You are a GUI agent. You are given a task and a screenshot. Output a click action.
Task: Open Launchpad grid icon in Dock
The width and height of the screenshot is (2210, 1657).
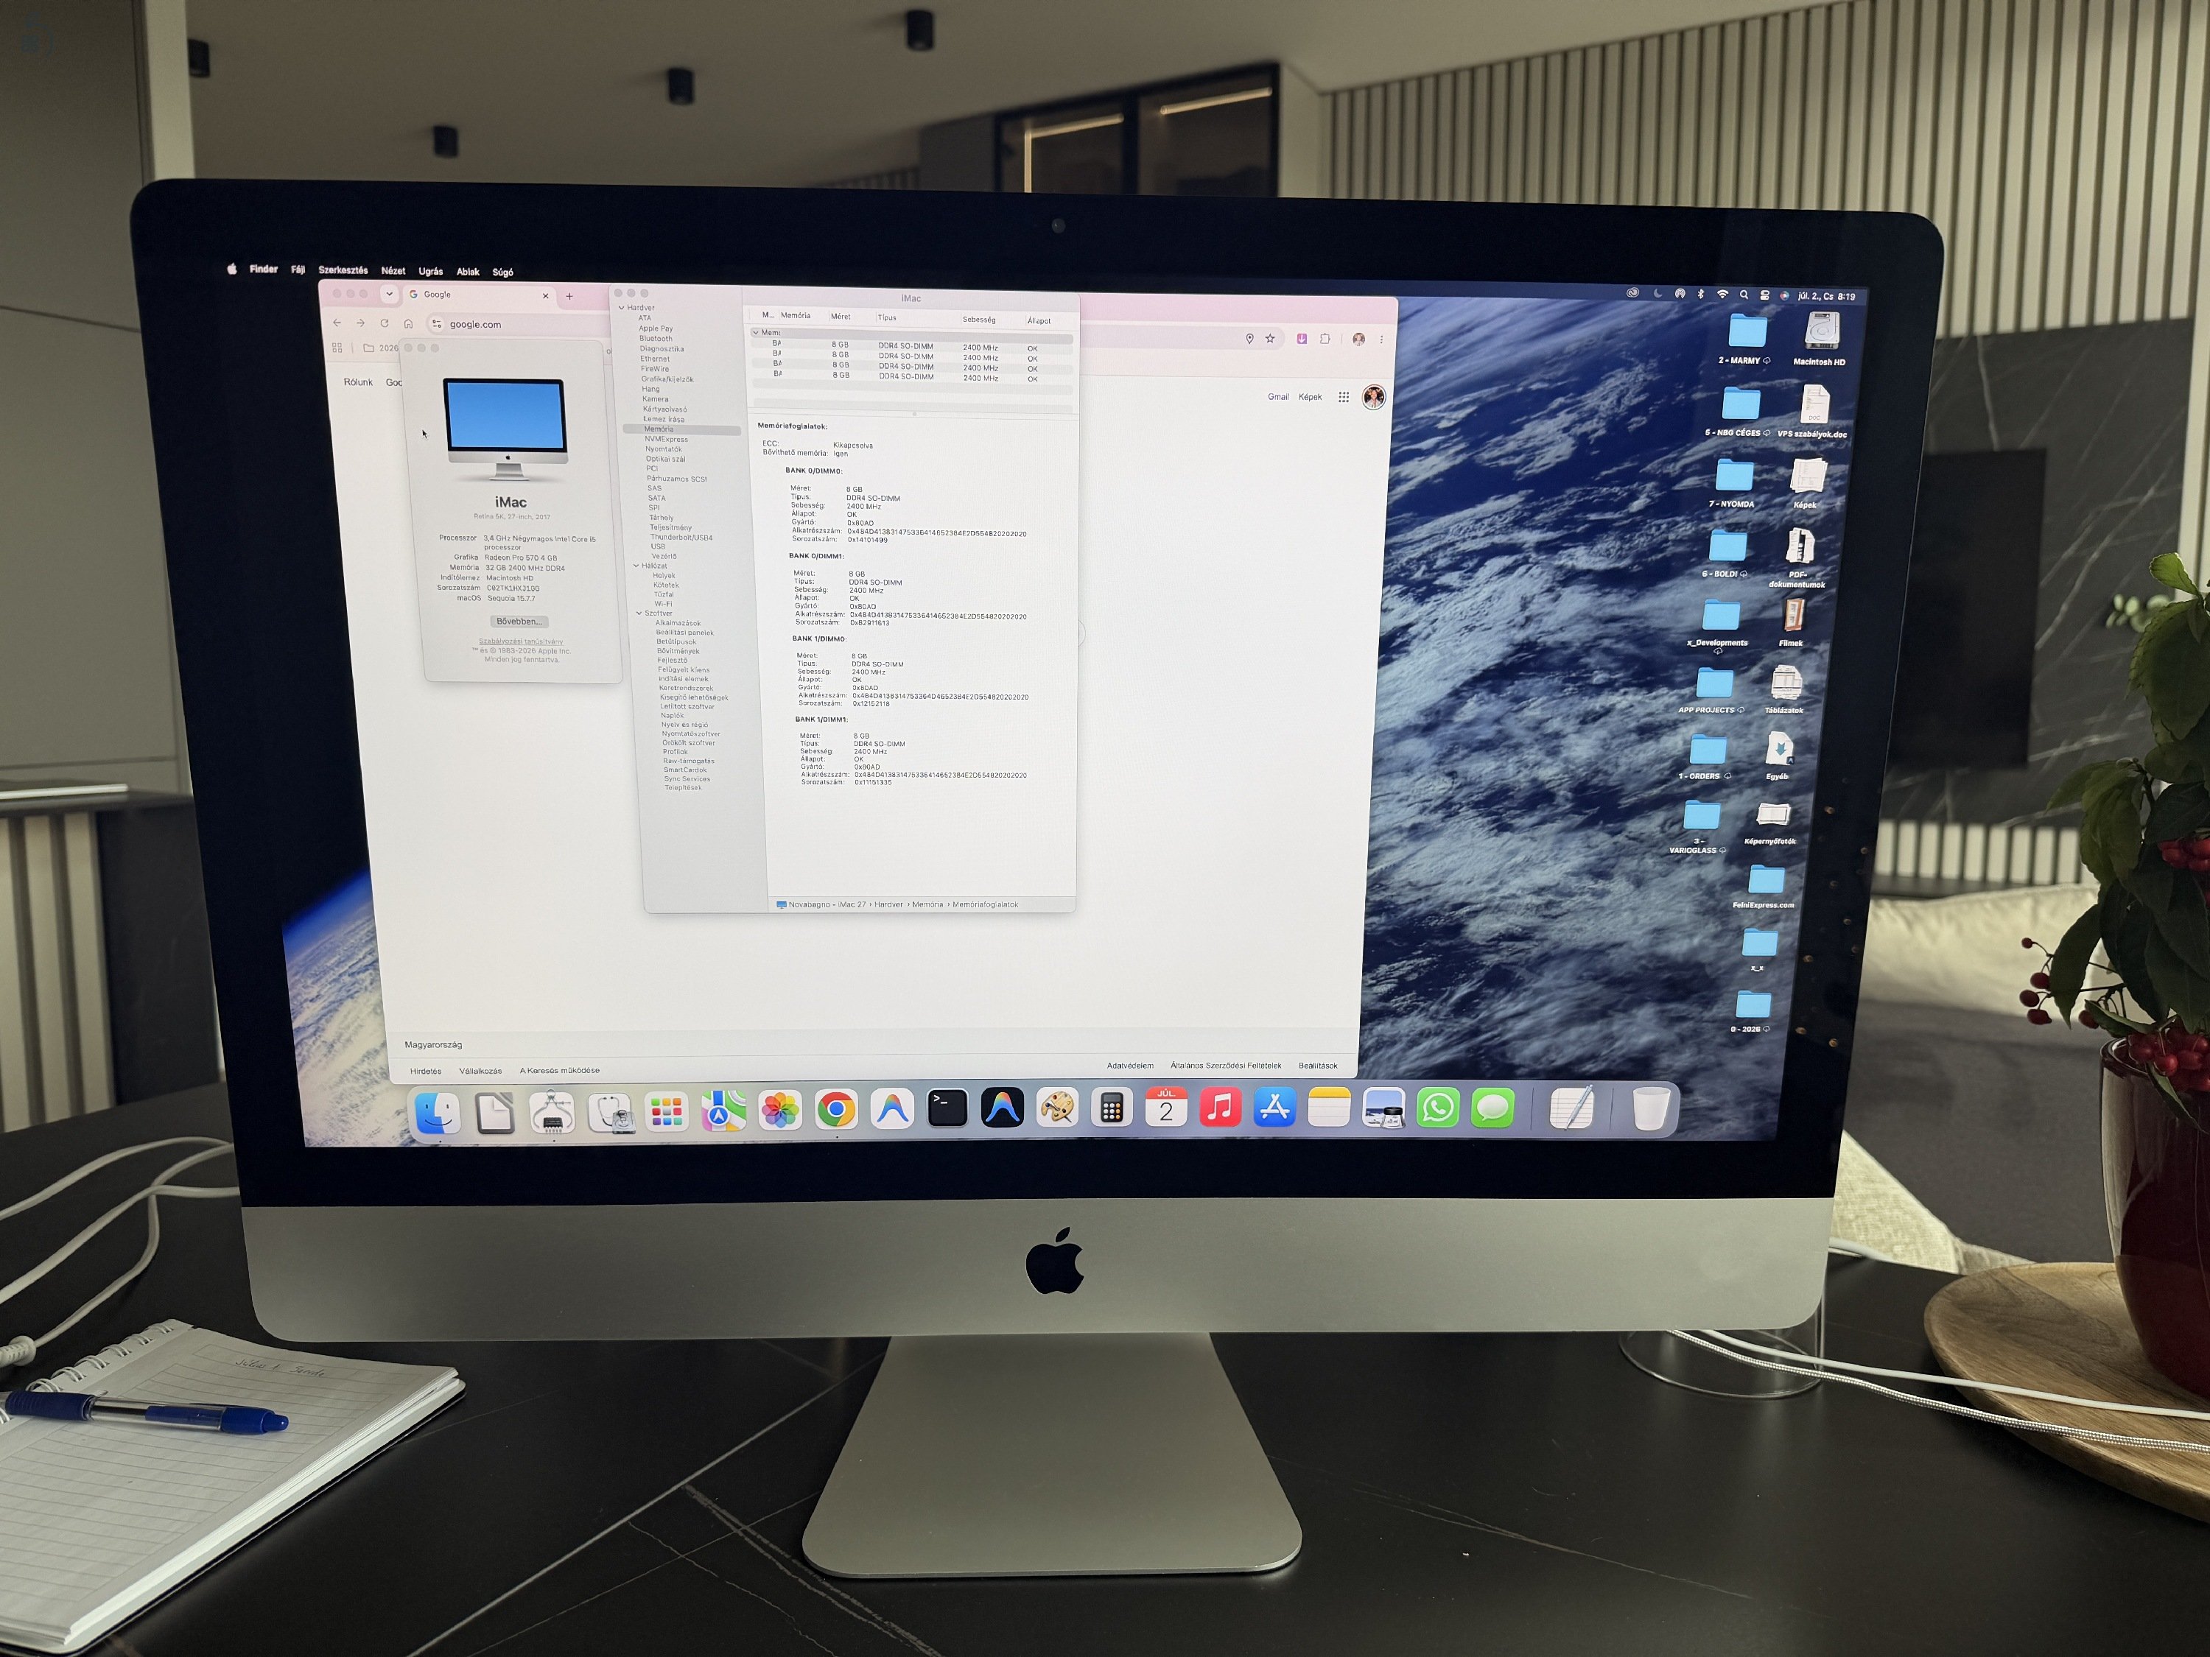click(667, 1111)
